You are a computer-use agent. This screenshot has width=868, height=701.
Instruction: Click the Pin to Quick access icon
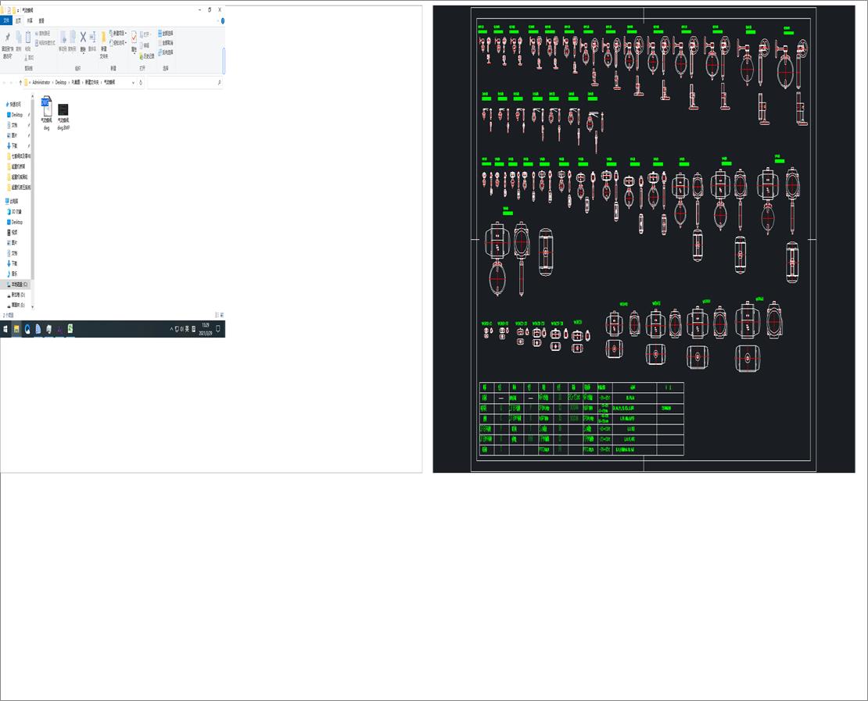click(7, 38)
